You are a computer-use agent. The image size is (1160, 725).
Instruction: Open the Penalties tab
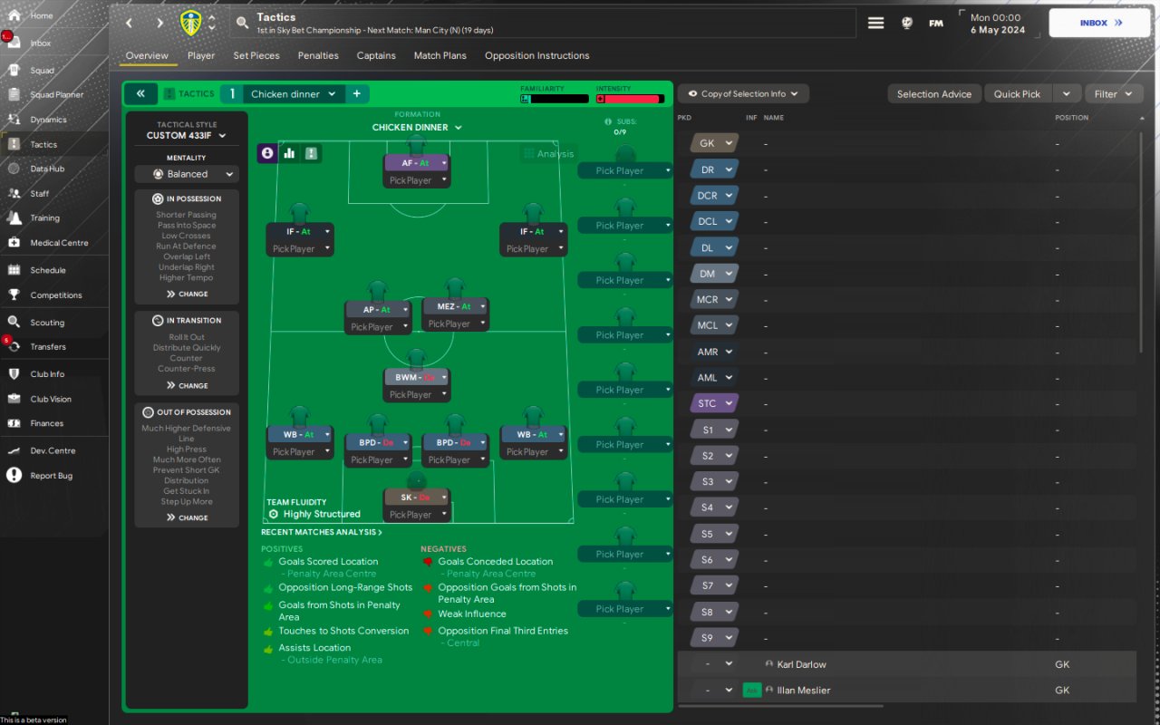tap(318, 55)
